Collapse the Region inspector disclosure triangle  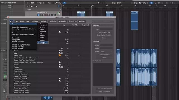point(2,3)
